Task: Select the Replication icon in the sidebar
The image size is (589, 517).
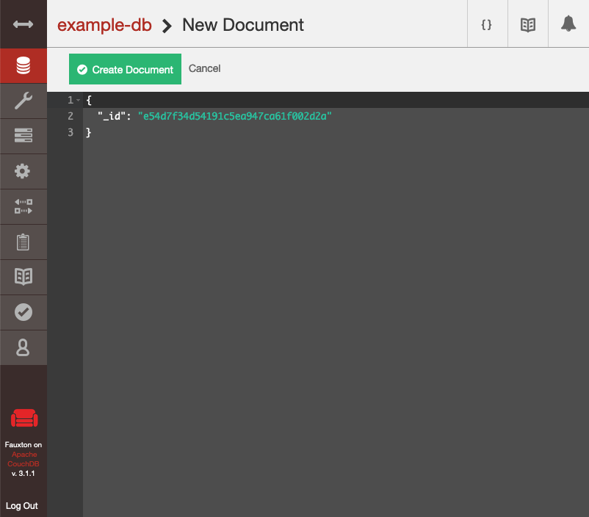Action: pos(23,206)
